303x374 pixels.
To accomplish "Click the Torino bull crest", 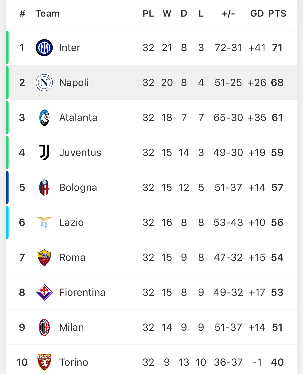I will click(x=44, y=362).
